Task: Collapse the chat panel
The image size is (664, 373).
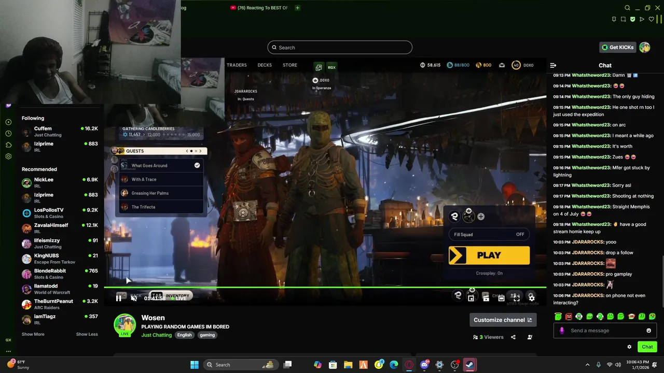Action: point(553,65)
